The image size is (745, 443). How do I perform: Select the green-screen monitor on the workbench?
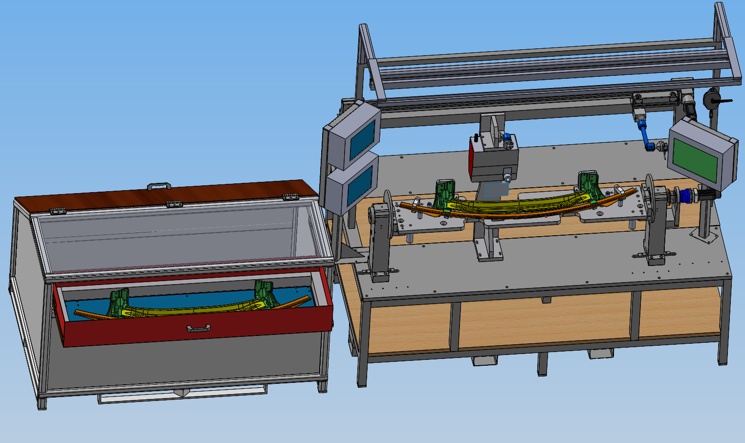(702, 154)
